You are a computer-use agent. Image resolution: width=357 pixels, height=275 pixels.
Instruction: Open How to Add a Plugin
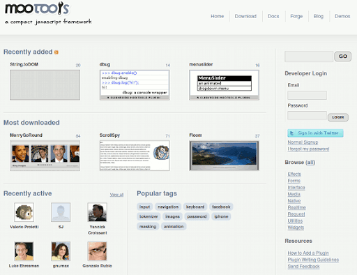click(x=308, y=253)
